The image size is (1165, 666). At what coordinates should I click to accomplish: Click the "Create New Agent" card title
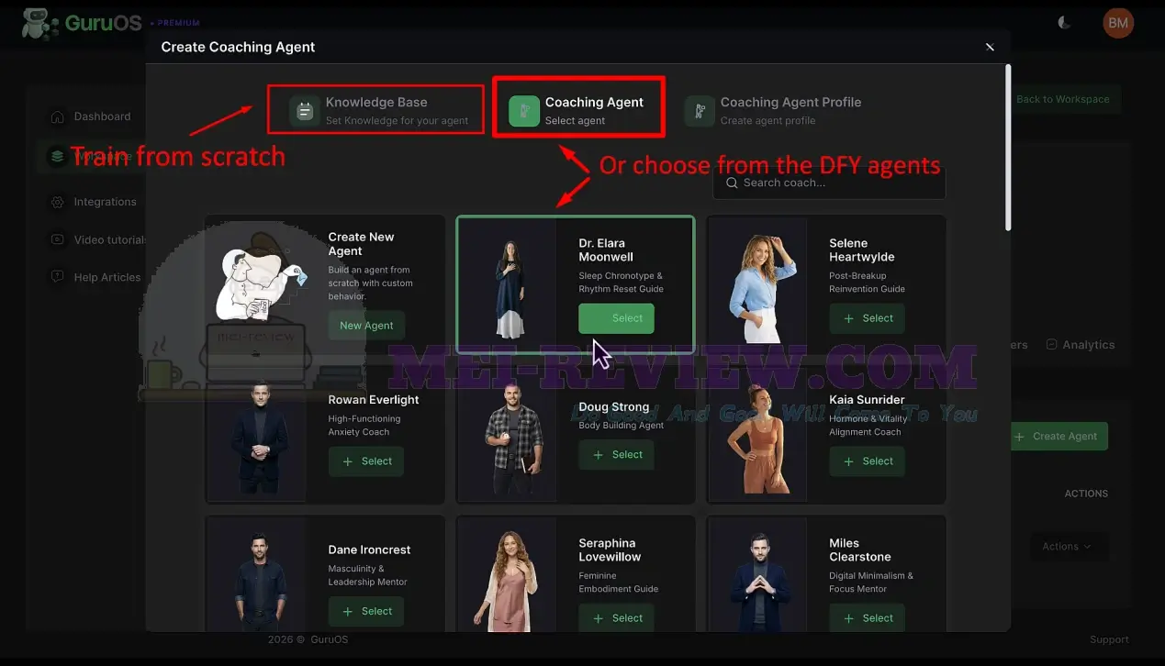[x=362, y=244]
